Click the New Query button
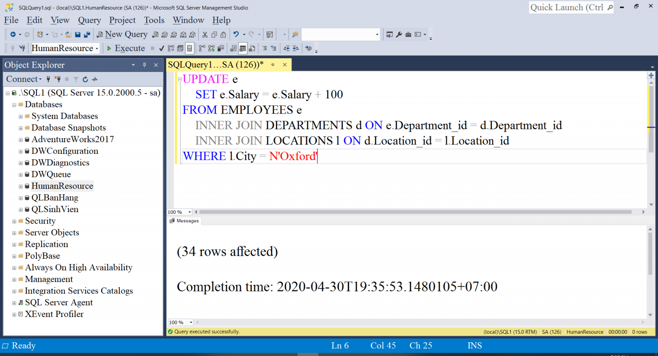This screenshot has height=356, width=658. pos(122,35)
